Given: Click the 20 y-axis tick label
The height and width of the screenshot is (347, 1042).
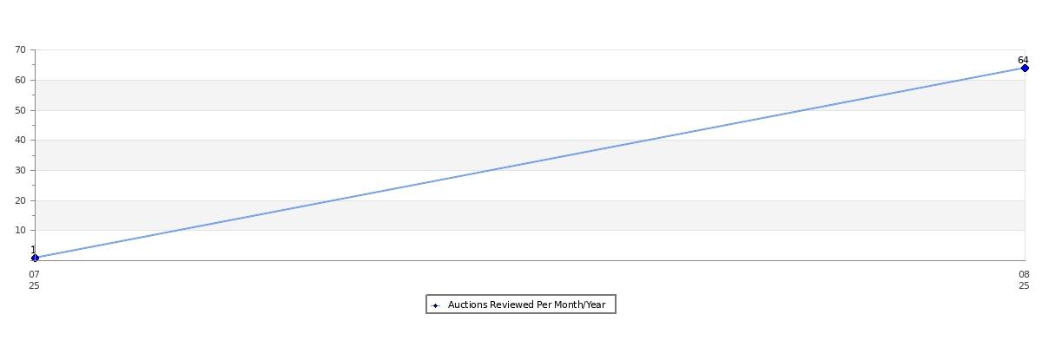Looking at the screenshot, I should click(21, 200).
